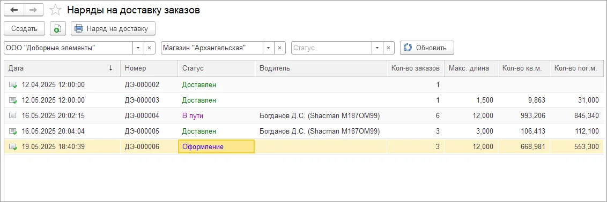The width and height of the screenshot is (607, 202).
Task: Click document icon of row 12.05.2025 12:00:00
Action: coord(13,100)
